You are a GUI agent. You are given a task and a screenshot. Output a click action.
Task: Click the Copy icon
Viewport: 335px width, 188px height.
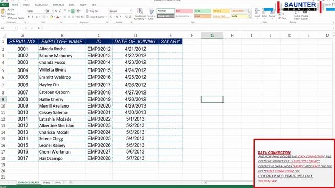click(x=9, y=14)
